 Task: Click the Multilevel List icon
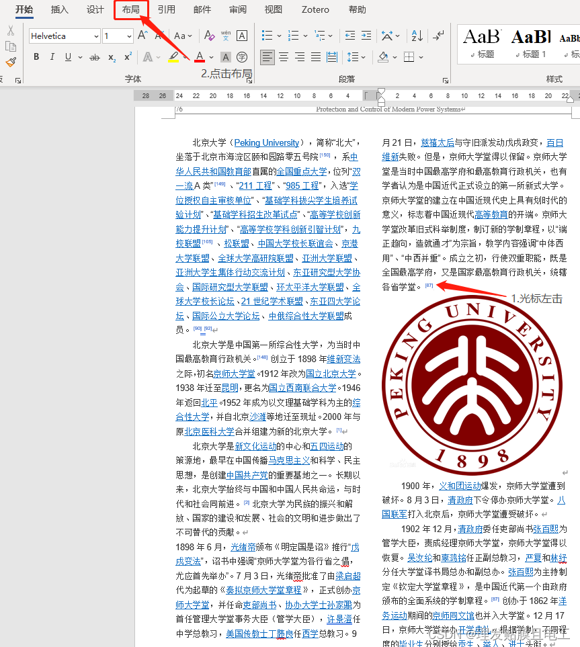(319, 36)
